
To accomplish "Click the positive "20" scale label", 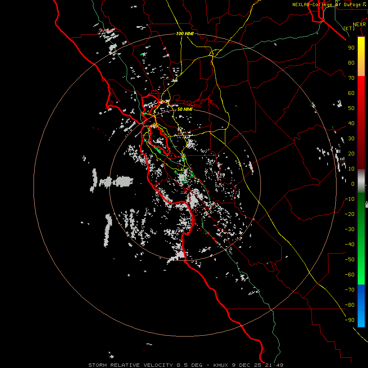I will (351, 153).
